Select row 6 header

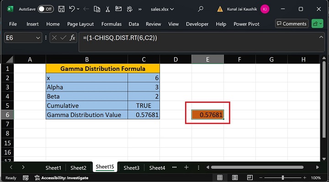point(8,115)
